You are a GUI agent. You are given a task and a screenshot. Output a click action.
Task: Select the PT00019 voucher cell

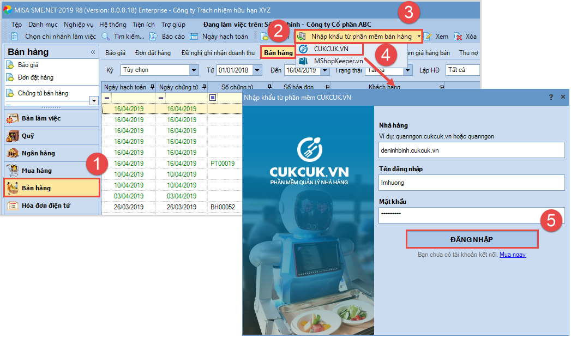click(223, 164)
